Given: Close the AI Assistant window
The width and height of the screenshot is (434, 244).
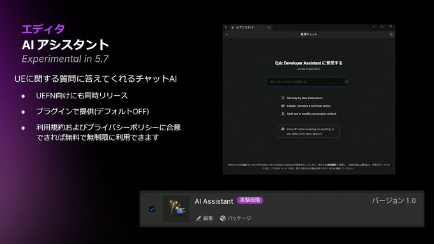Looking at the screenshot, I should 391,27.
